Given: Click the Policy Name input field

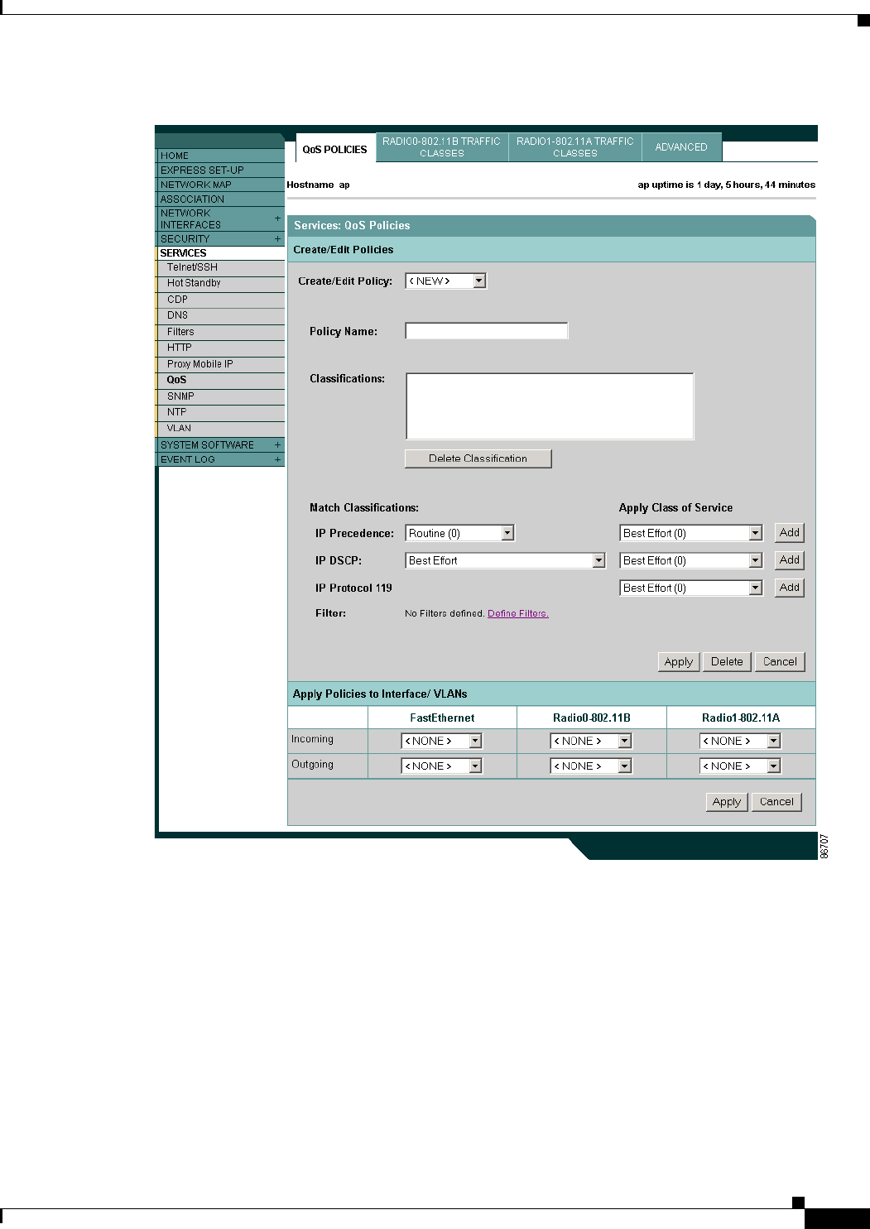Looking at the screenshot, I should point(487,331).
